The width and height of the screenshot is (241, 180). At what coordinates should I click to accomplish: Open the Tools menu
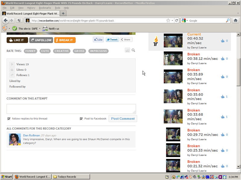(58, 8)
